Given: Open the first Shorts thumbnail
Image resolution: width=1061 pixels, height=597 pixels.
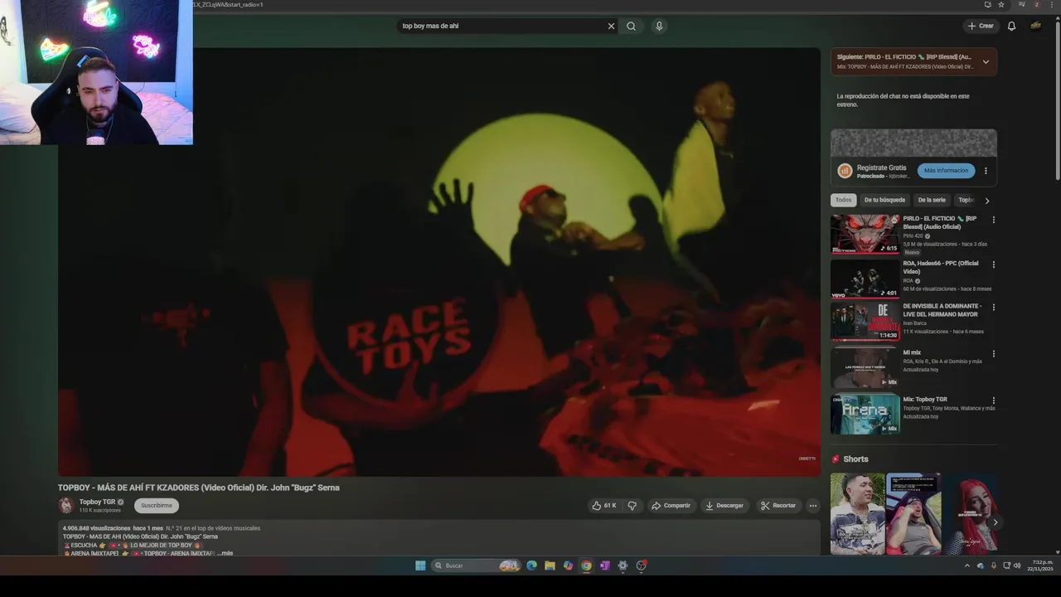Looking at the screenshot, I should (857, 514).
